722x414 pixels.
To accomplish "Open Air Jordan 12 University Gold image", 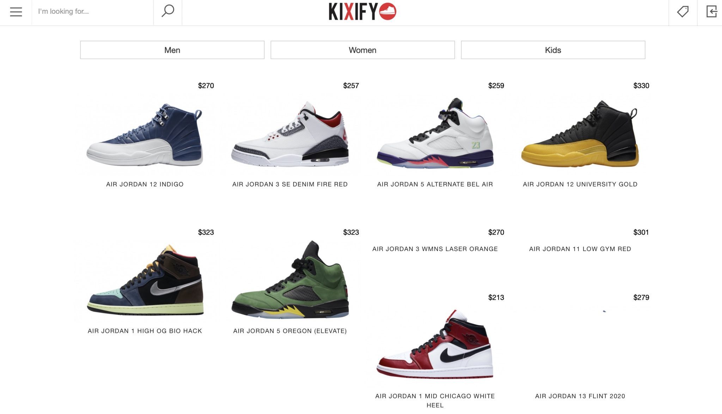I will pyautogui.click(x=580, y=134).
